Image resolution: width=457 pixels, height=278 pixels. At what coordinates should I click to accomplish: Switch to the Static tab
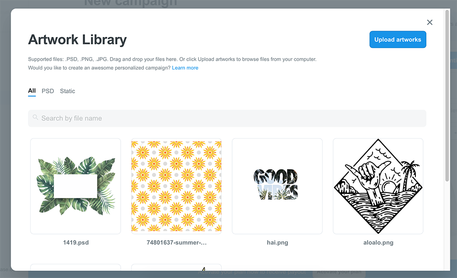tap(67, 91)
